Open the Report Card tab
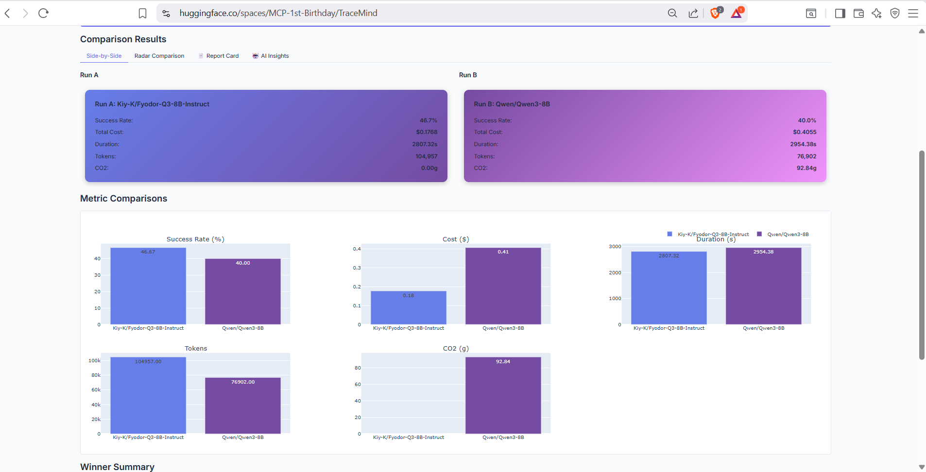The width and height of the screenshot is (926, 472). coord(218,56)
